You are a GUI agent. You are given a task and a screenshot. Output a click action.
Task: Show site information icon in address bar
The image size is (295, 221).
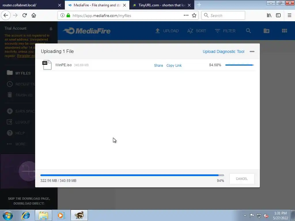coord(63,16)
